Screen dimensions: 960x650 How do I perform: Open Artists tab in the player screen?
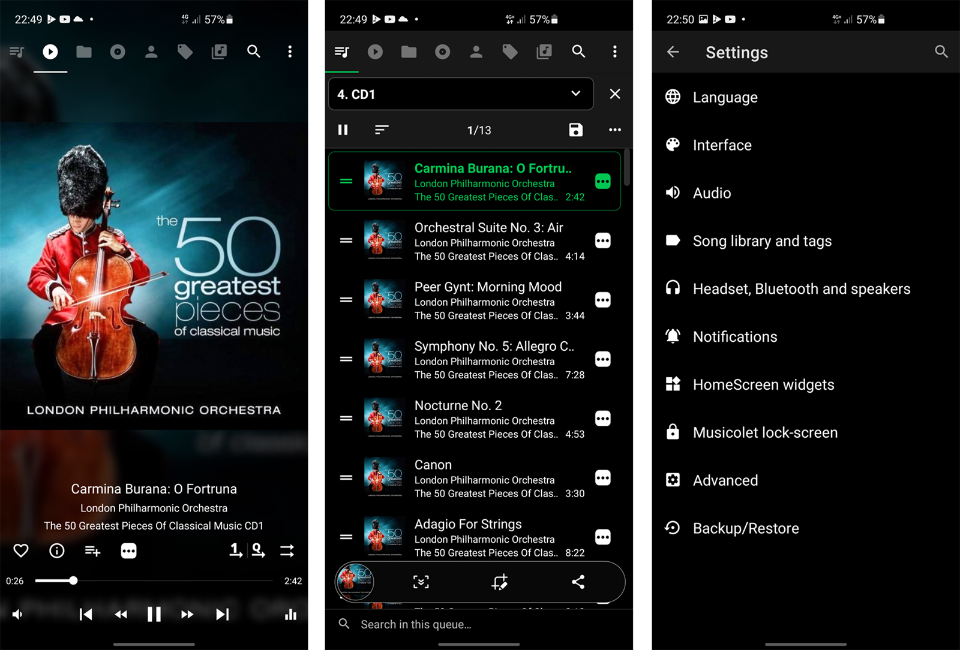pyautogui.click(x=151, y=52)
